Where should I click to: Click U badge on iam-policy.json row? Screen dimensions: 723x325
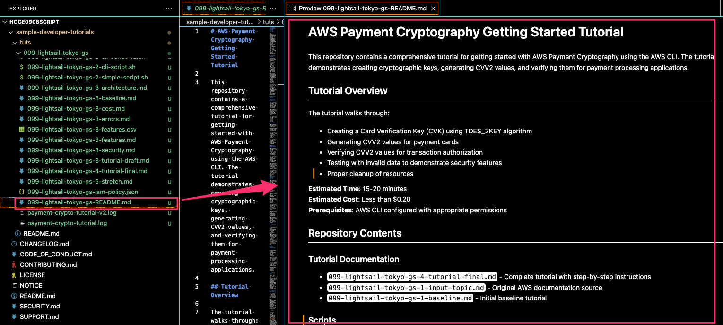[169, 192]
